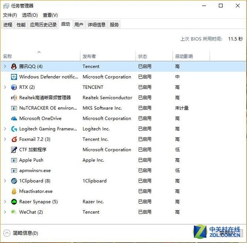The height and width of the screenshot is (243, 247).
Task: Click the 已启用 status for 腾讯QQ
Action: tap(145, 67)
